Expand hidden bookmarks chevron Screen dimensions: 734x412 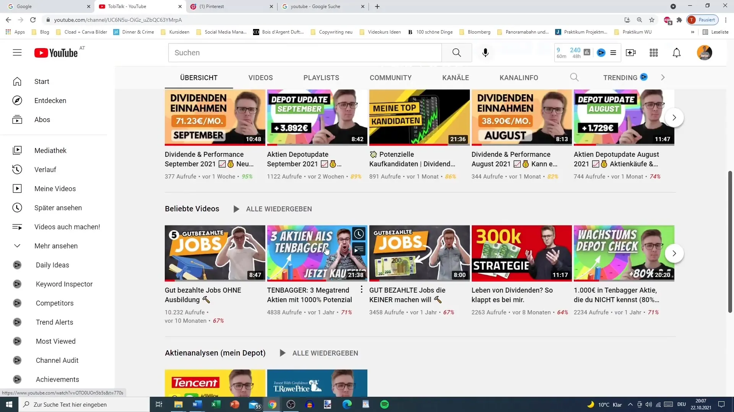click(692, 32)
